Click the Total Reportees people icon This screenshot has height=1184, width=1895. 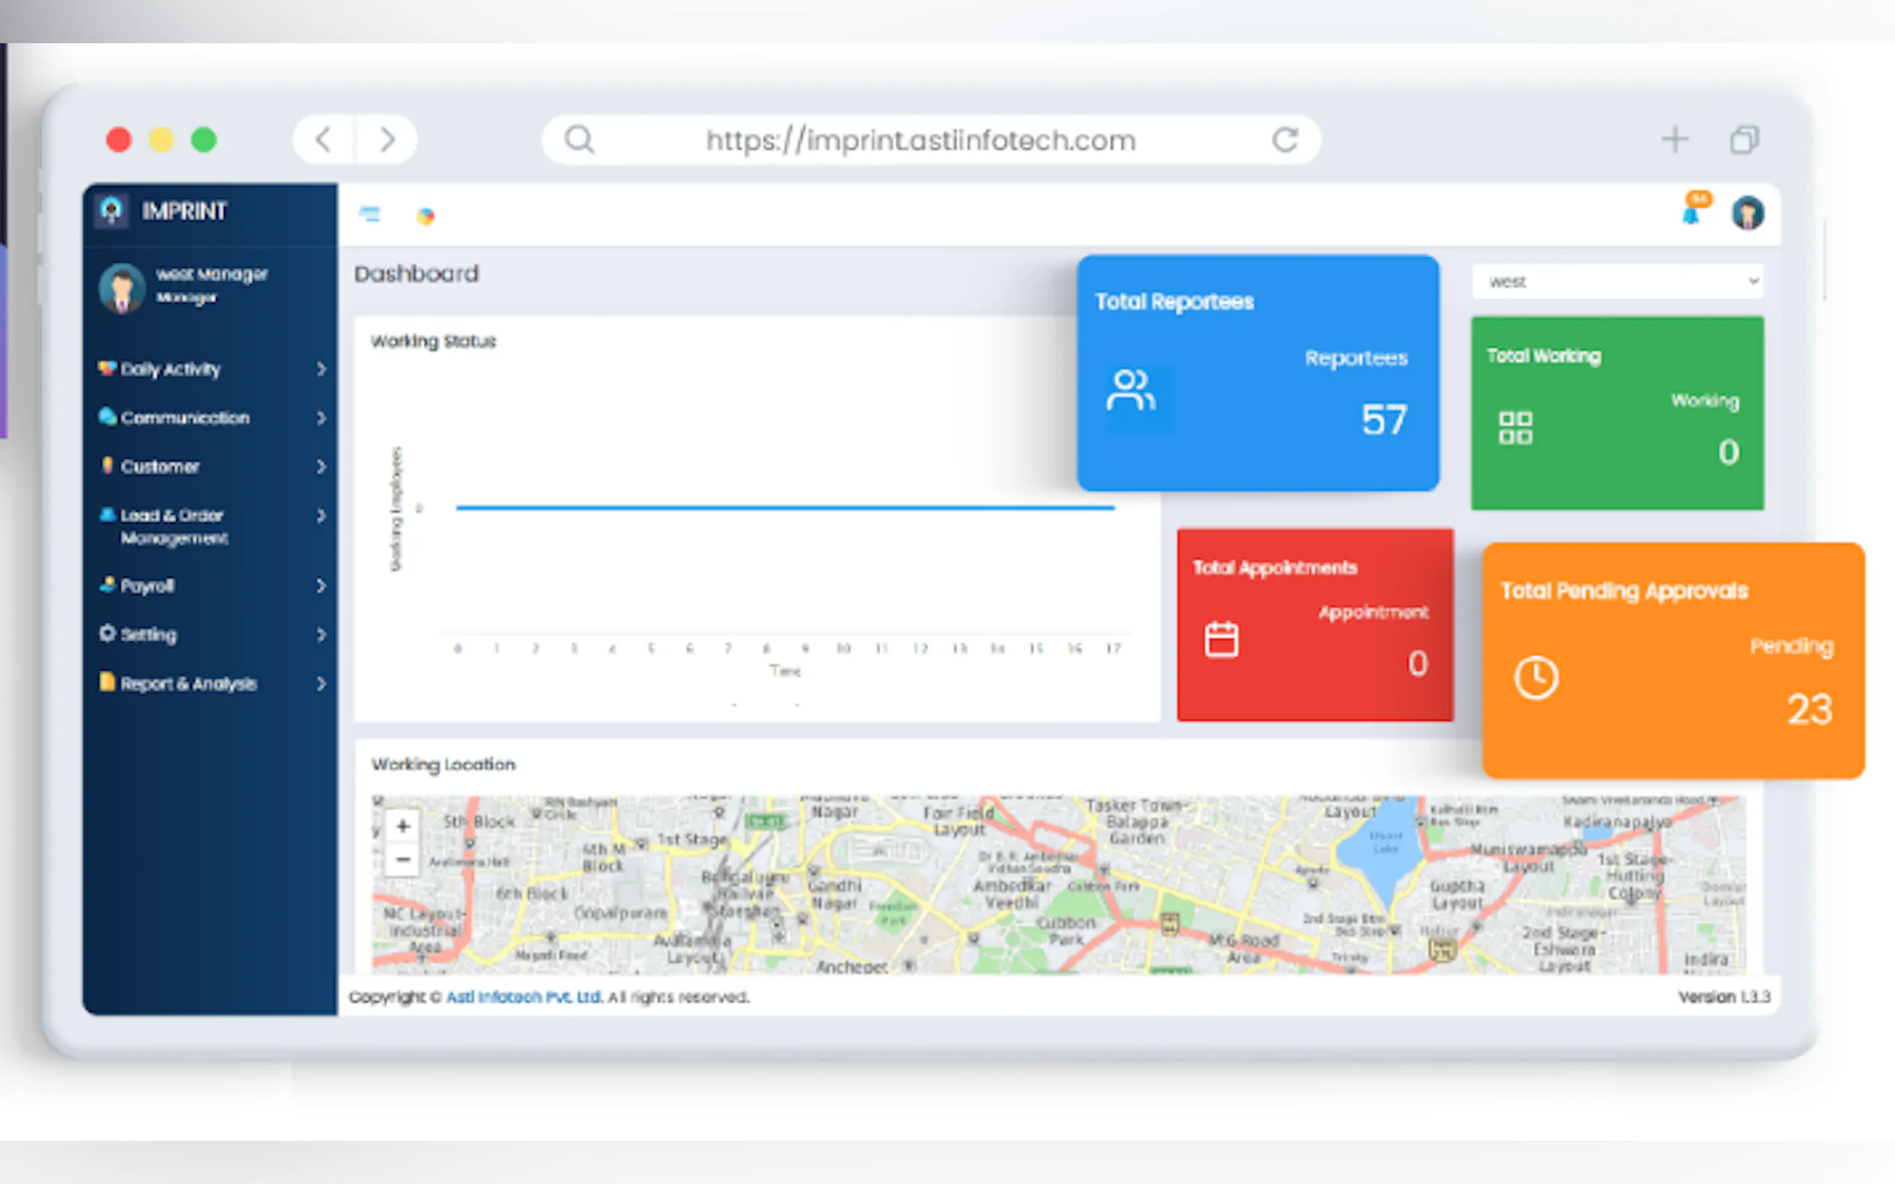1130,390
